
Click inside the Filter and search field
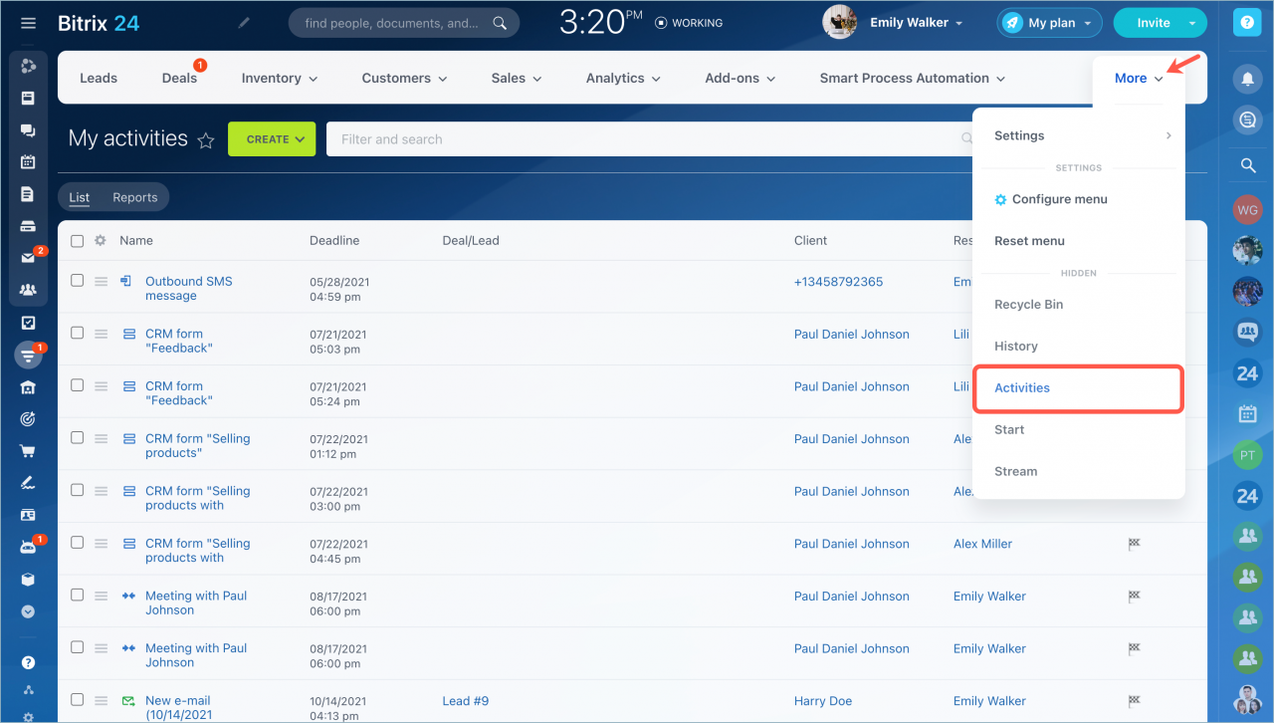tap(649, 139)
